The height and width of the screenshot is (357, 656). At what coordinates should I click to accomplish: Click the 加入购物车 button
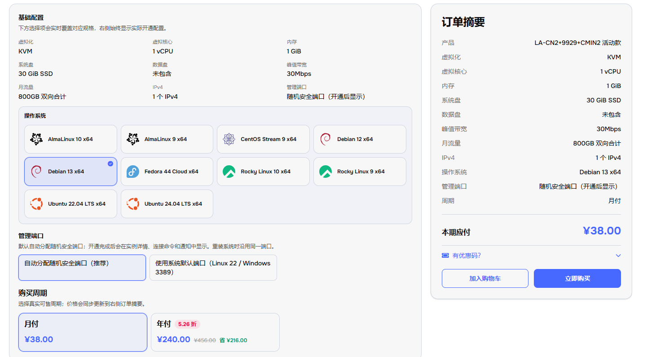pos(485,278)
